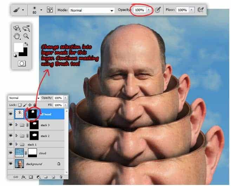Select the cloud layer mask thumbnail
The height and width of the screenshot is (186, 231).
[32, 153]
